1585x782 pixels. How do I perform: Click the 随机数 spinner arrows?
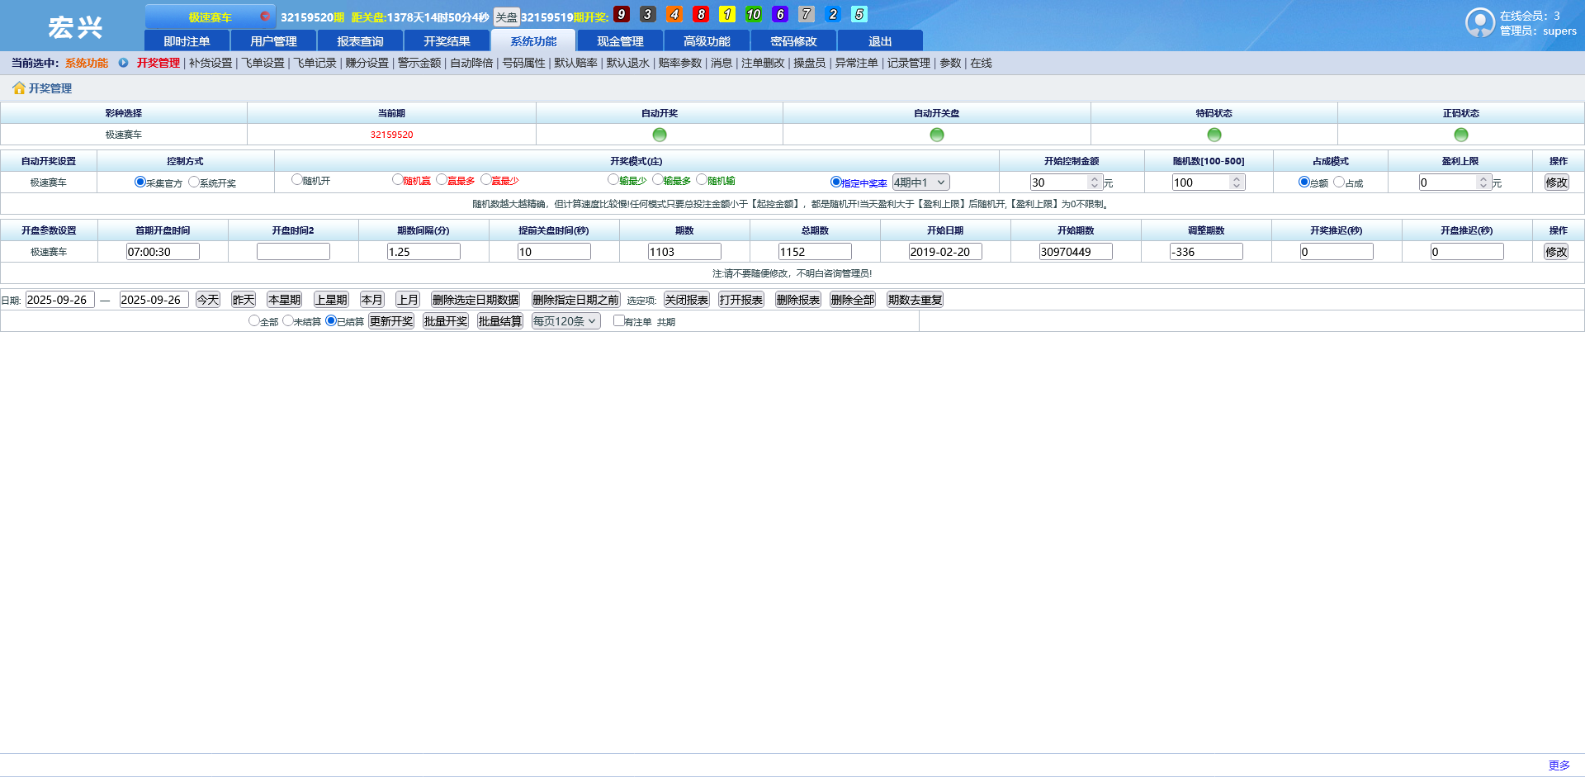pos(1237,182)
